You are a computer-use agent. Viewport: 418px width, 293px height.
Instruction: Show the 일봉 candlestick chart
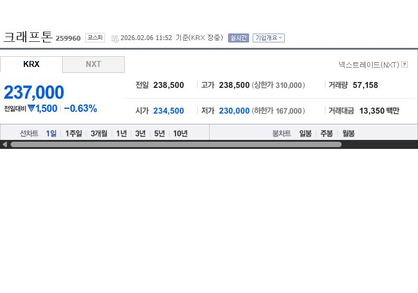[x=305, y=133]
